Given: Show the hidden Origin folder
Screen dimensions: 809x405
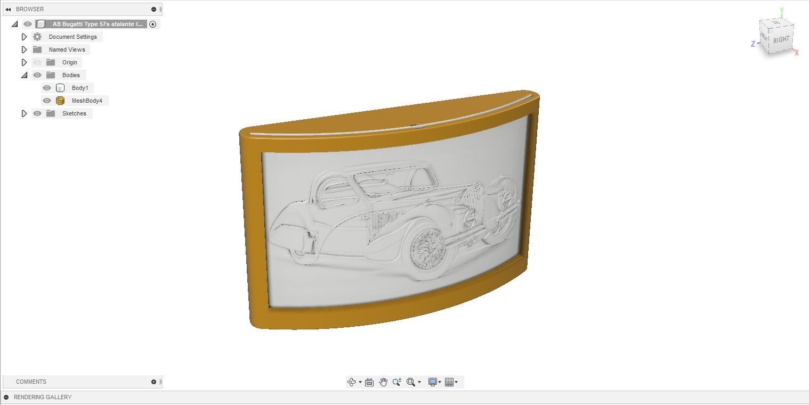Looking at the screenshot, I should (37, 62).
